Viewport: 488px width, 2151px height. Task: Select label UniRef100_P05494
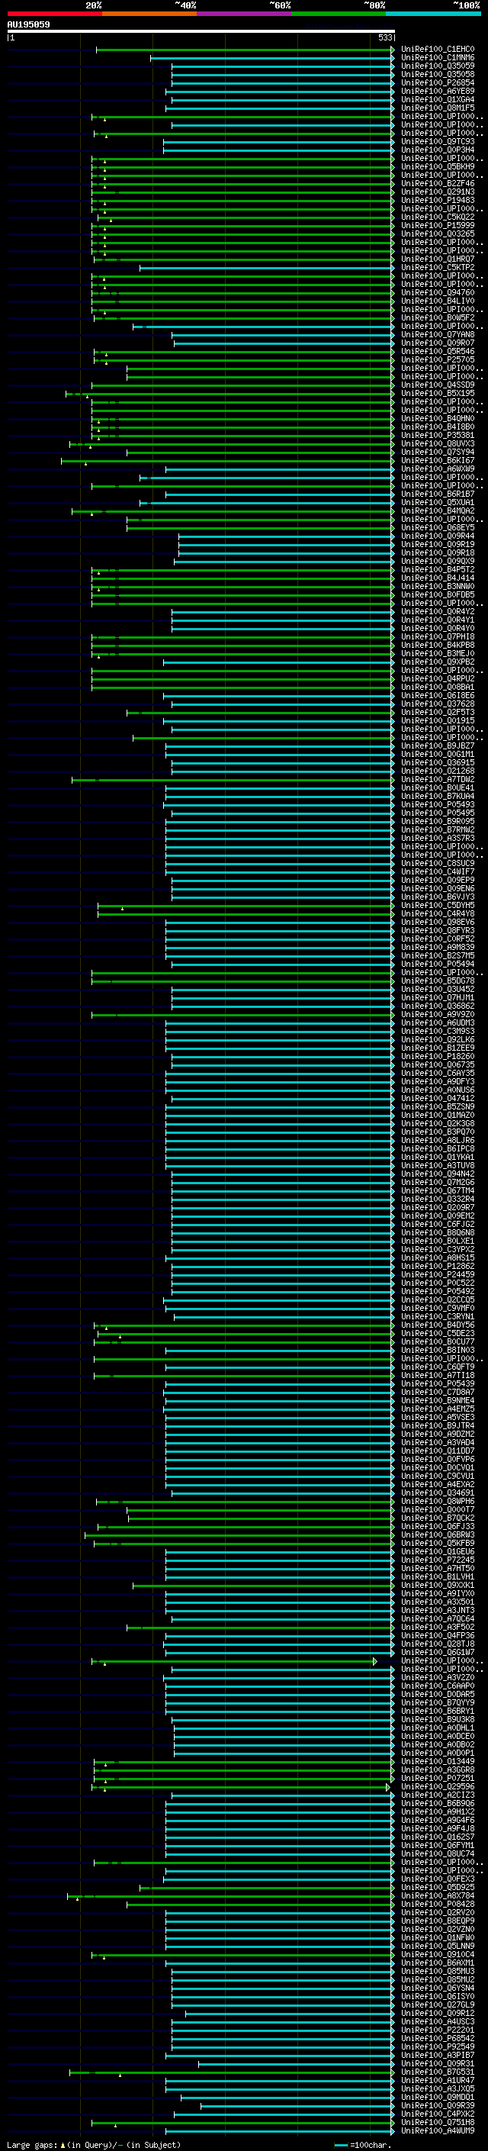pyautogui.click(x=437, y=964)
